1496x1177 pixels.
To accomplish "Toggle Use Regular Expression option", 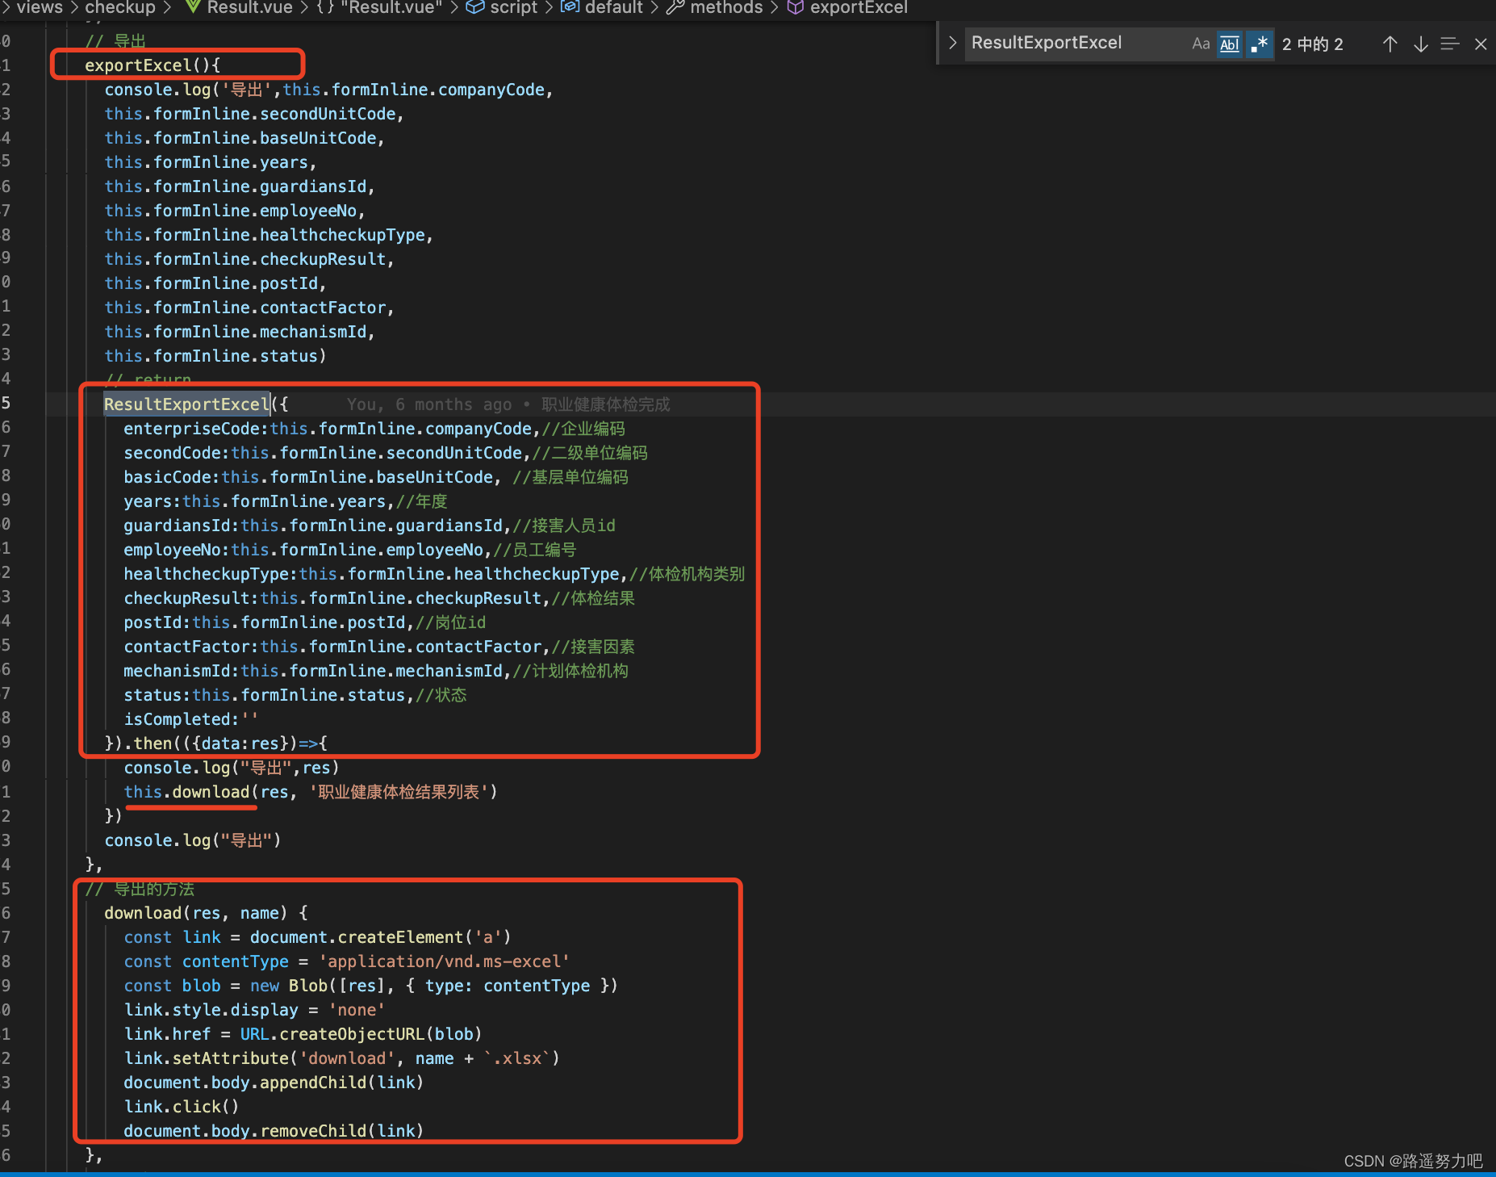I will pos(1259,44).
